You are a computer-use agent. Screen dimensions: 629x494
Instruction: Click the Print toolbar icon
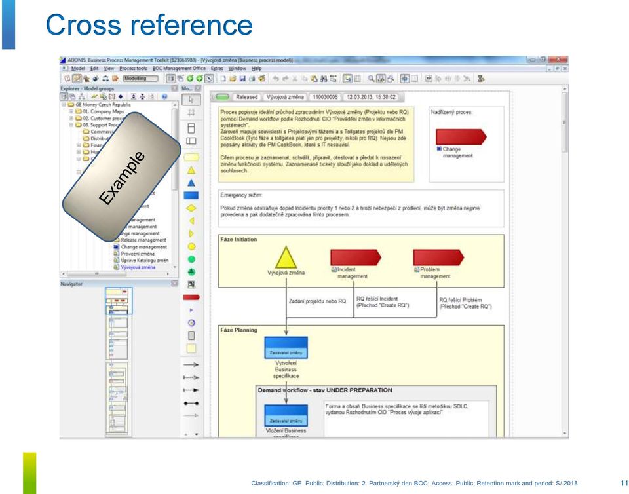tap(252, 79)
